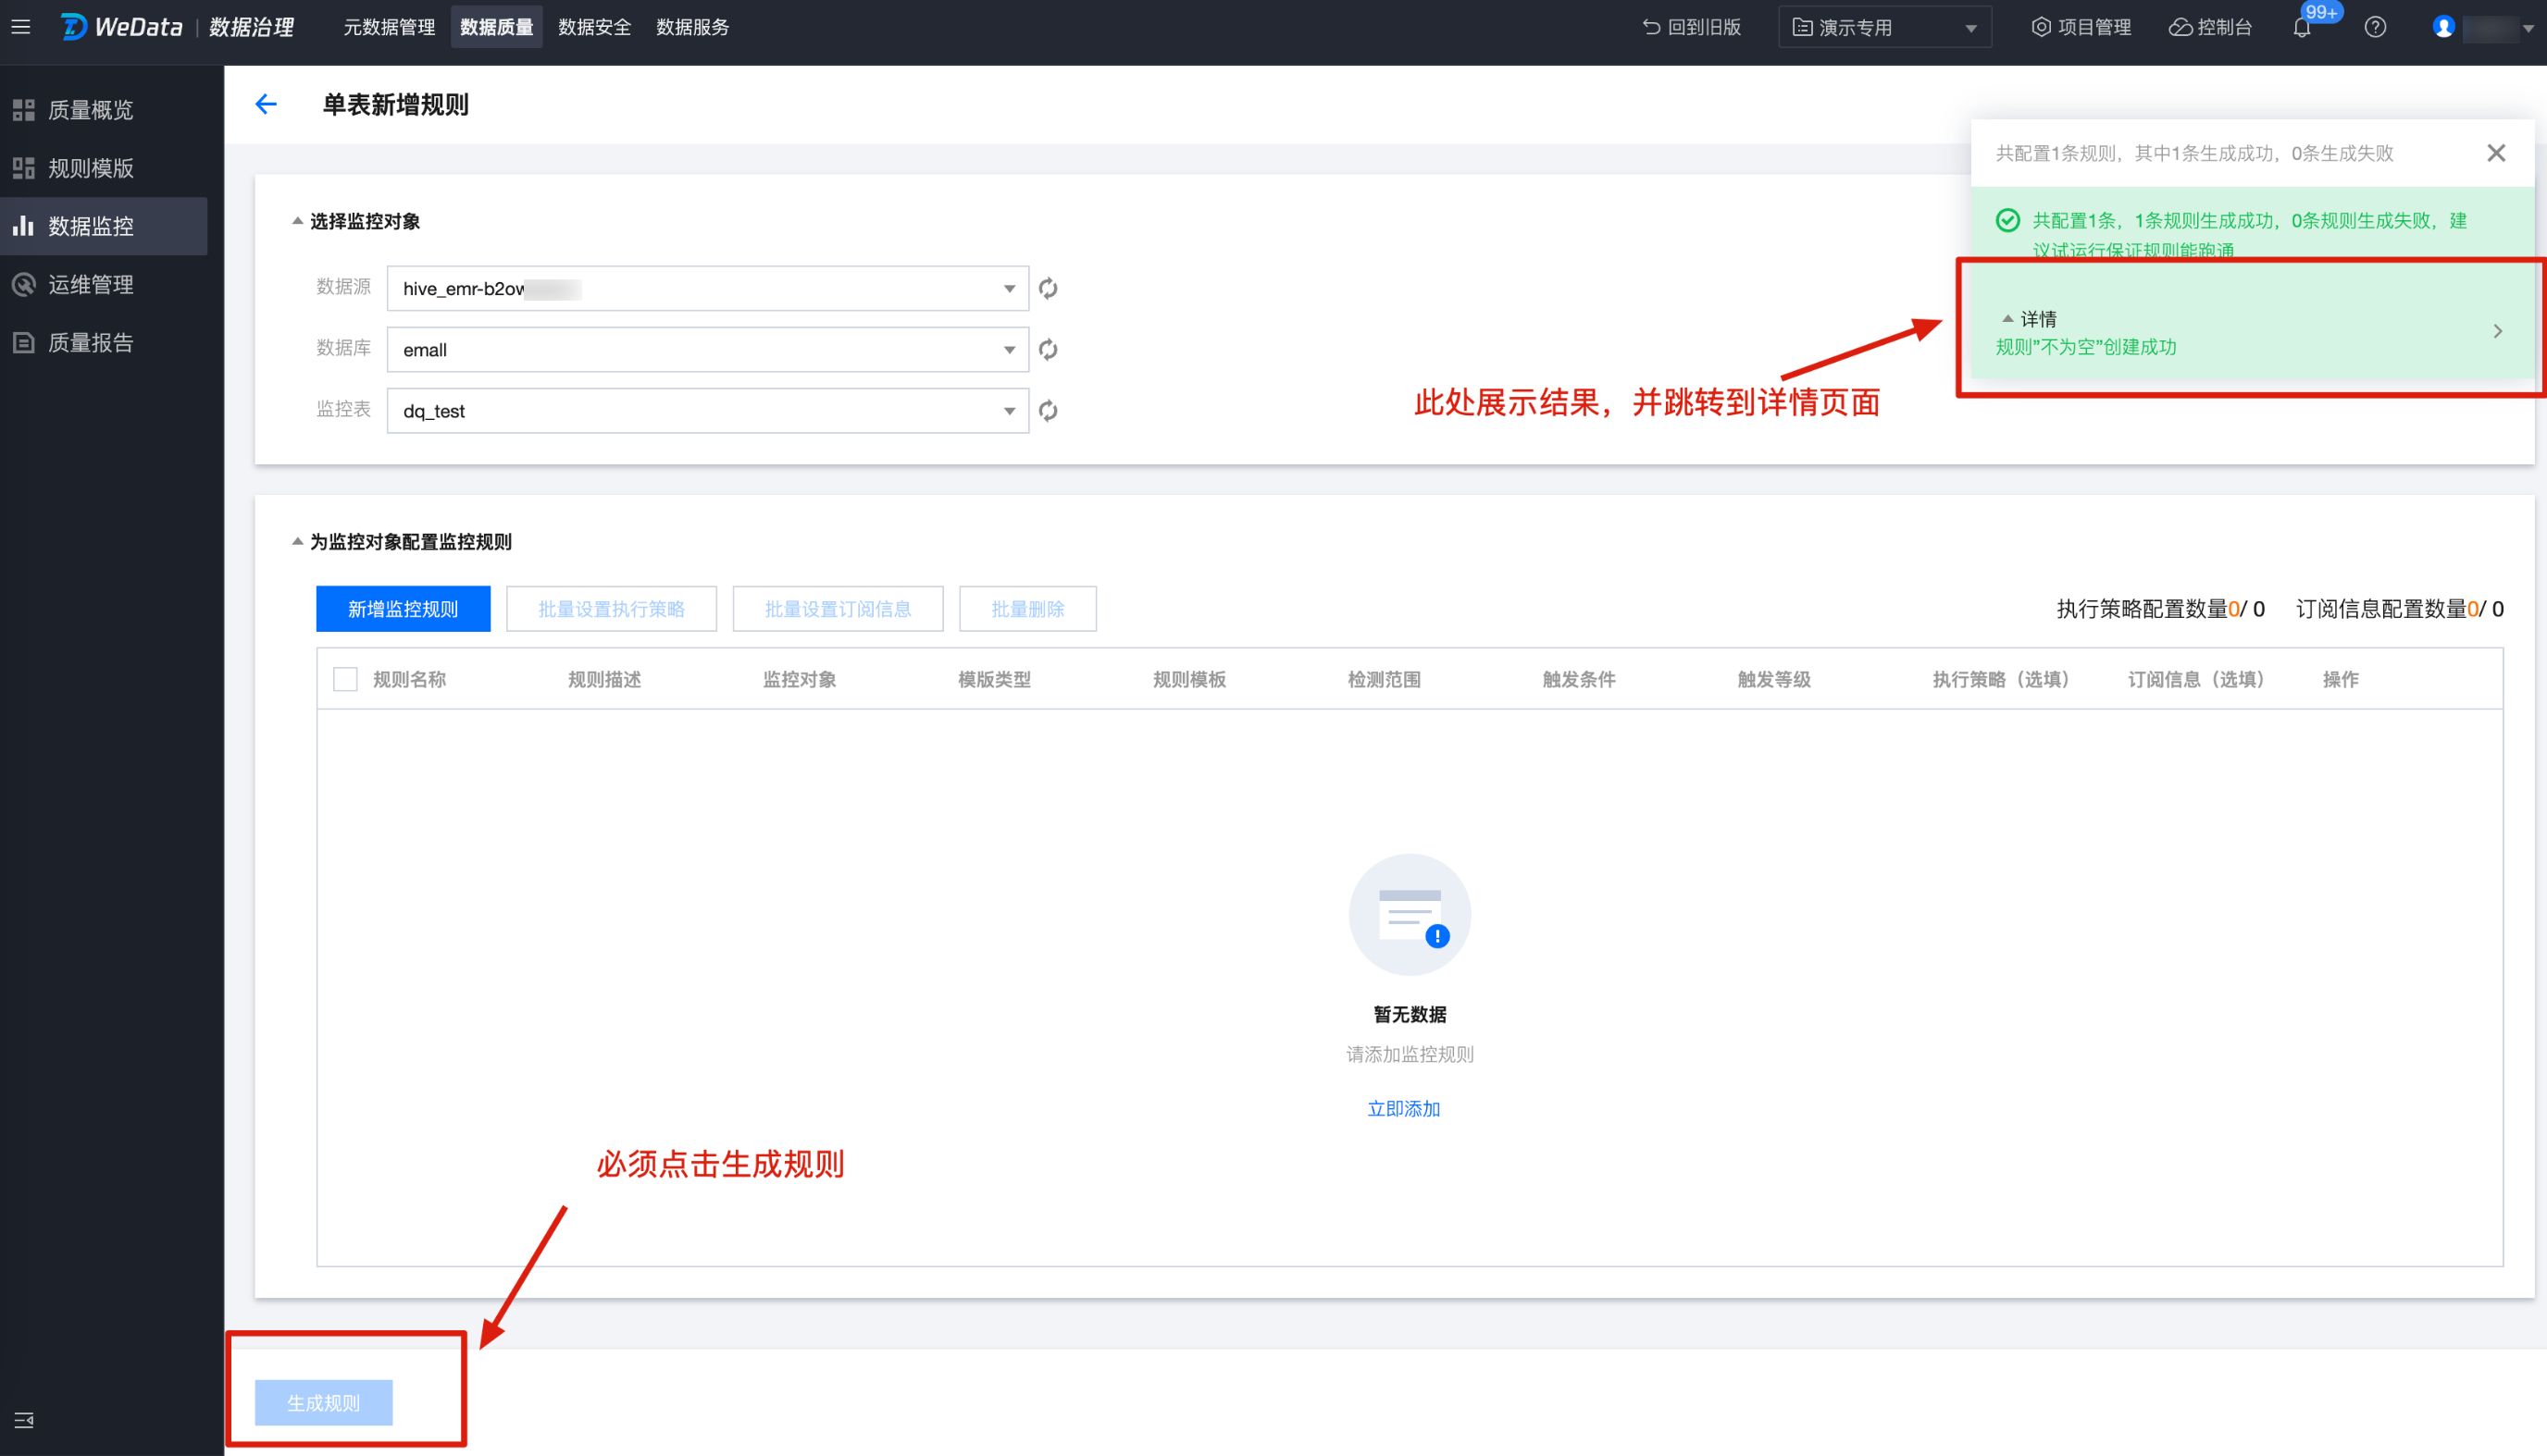The image size is (2547, 1456).
Task: Collapse sidebar using bottom-left icon
Action: point(24,1420)
